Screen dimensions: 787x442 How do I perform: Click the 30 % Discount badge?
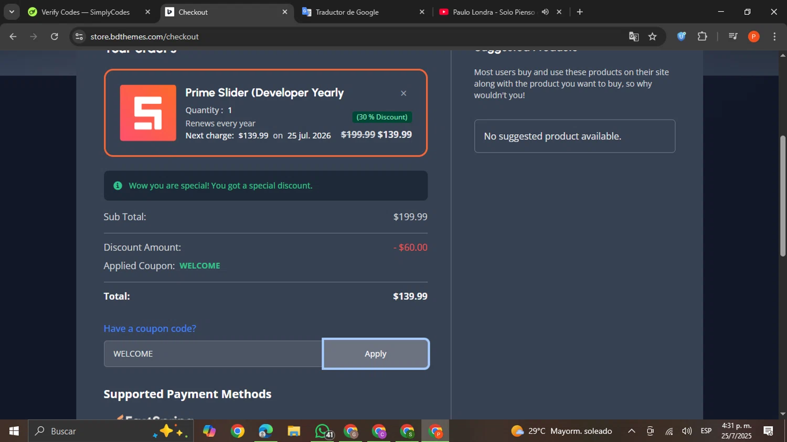tap(382, 117)
